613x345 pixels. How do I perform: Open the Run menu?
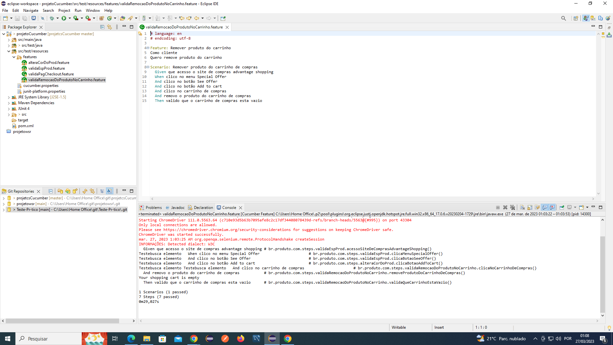click(78, 10)
